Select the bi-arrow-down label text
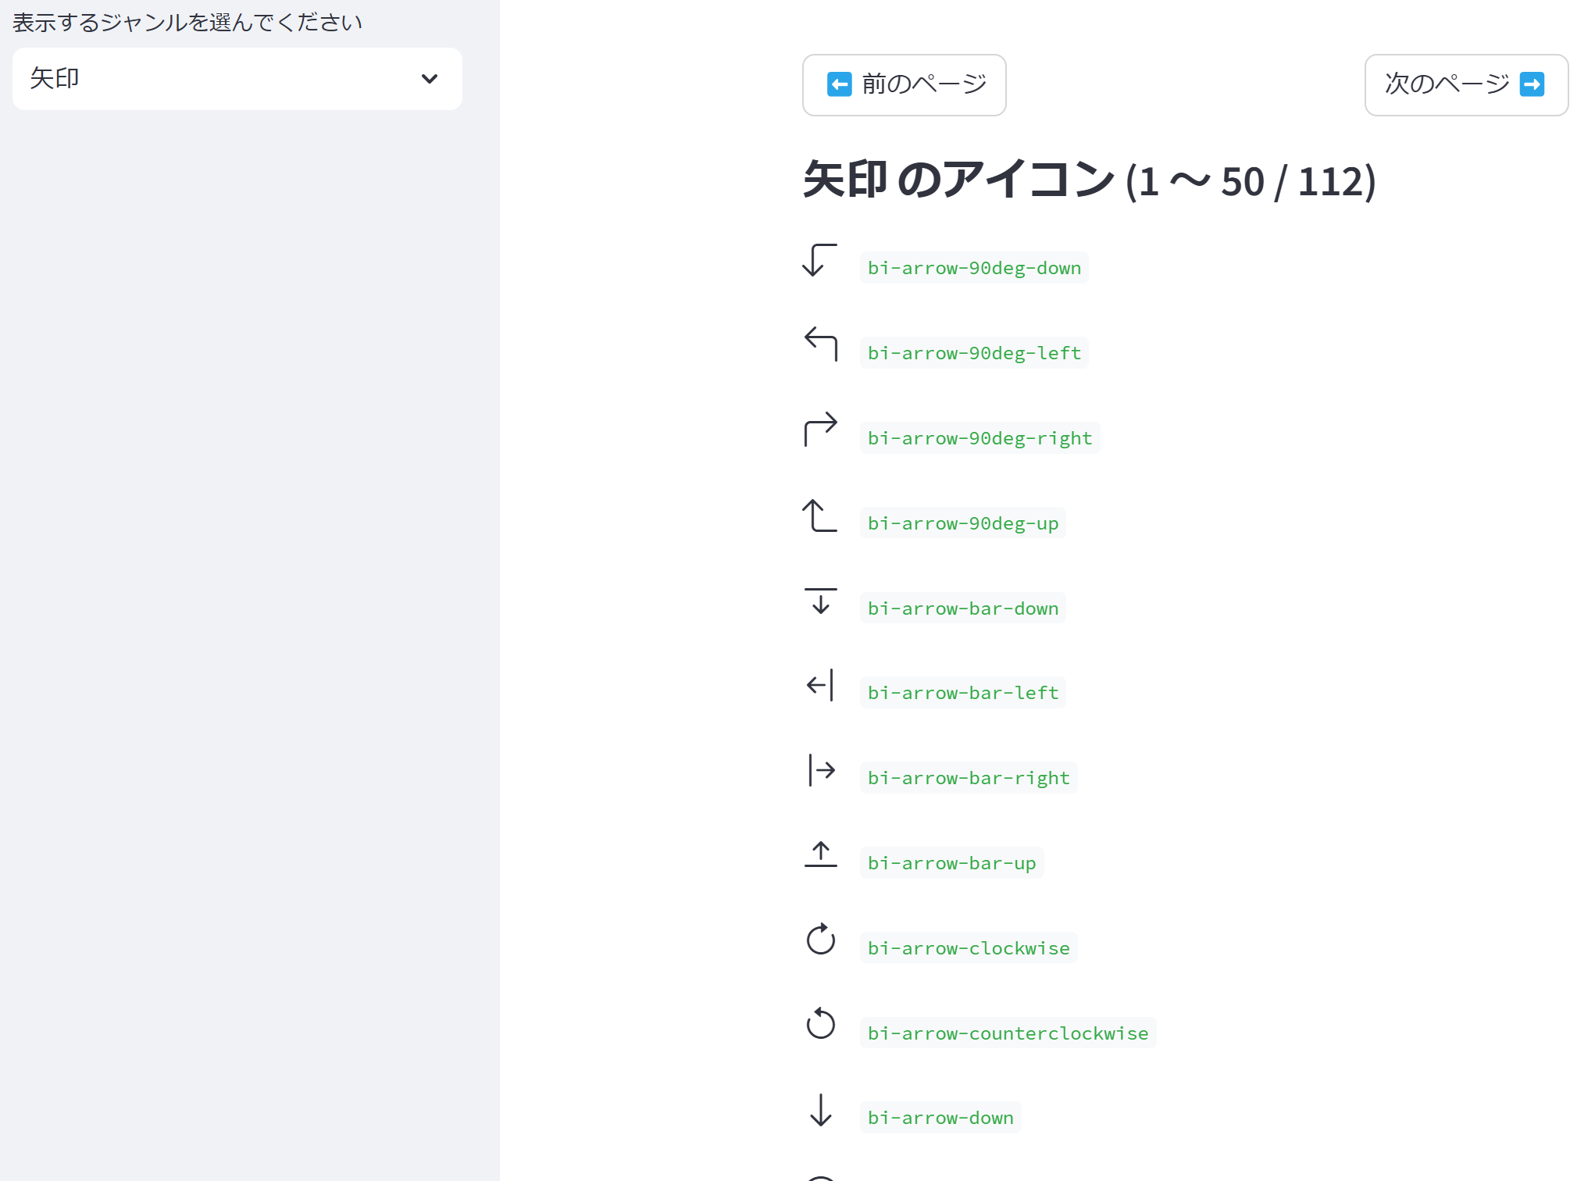The width and height of the screenshot is (1595, 1181). pos(940,1118)
